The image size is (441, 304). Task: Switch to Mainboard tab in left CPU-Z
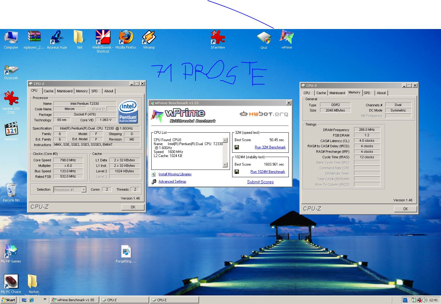(x=65, y=91)
